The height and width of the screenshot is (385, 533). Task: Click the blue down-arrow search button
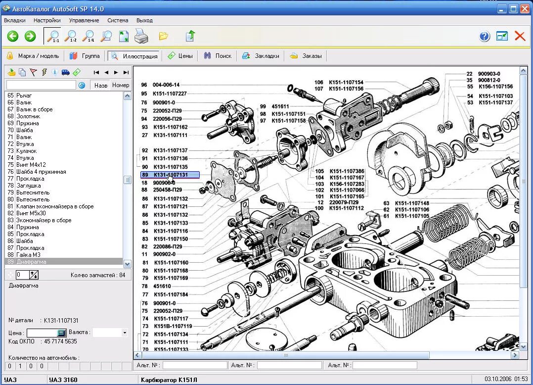point(82,86)
